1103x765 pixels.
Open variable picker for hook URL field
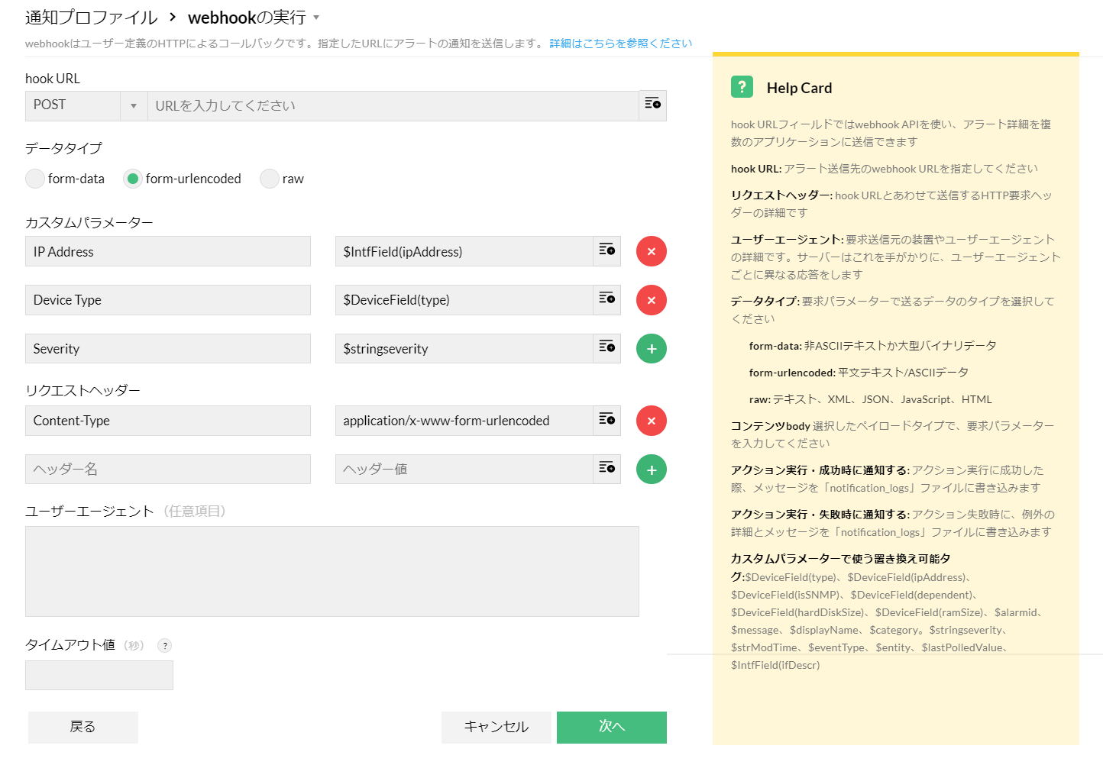point(652,105)
